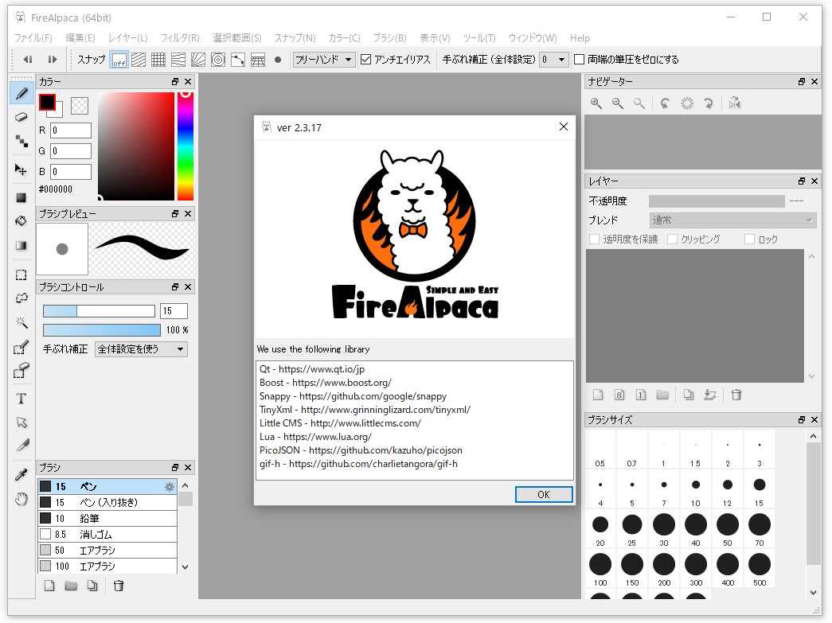Open the freehand drawing mode dropdown
The image size is (832, 623).
click(x=323, y=59)
